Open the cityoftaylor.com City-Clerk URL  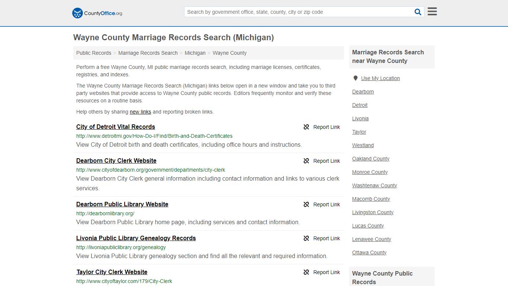124,281
